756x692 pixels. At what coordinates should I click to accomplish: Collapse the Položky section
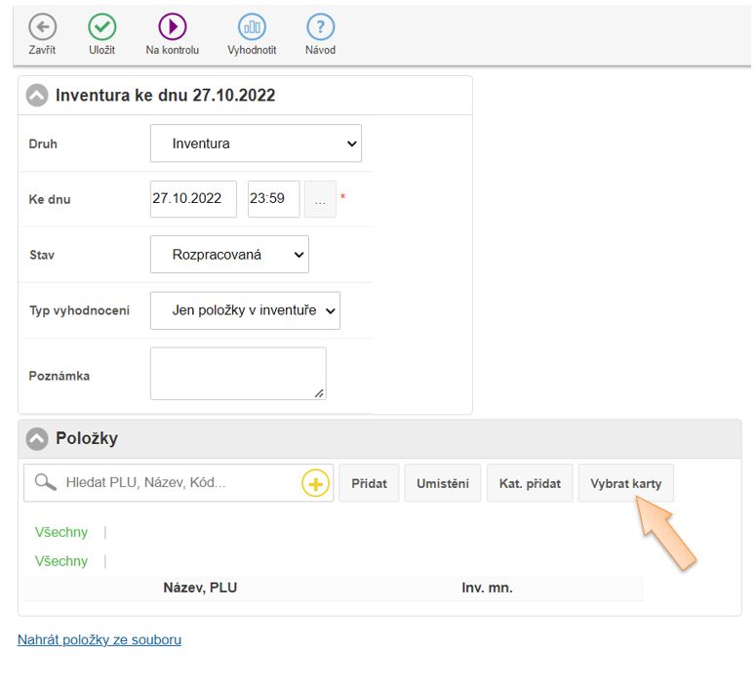click(x=37, y=439)
